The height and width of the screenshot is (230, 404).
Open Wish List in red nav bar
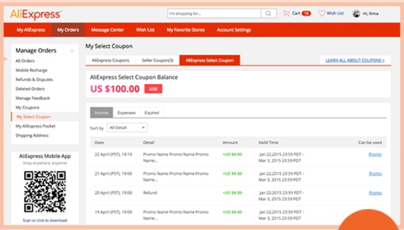click(145, 30)
